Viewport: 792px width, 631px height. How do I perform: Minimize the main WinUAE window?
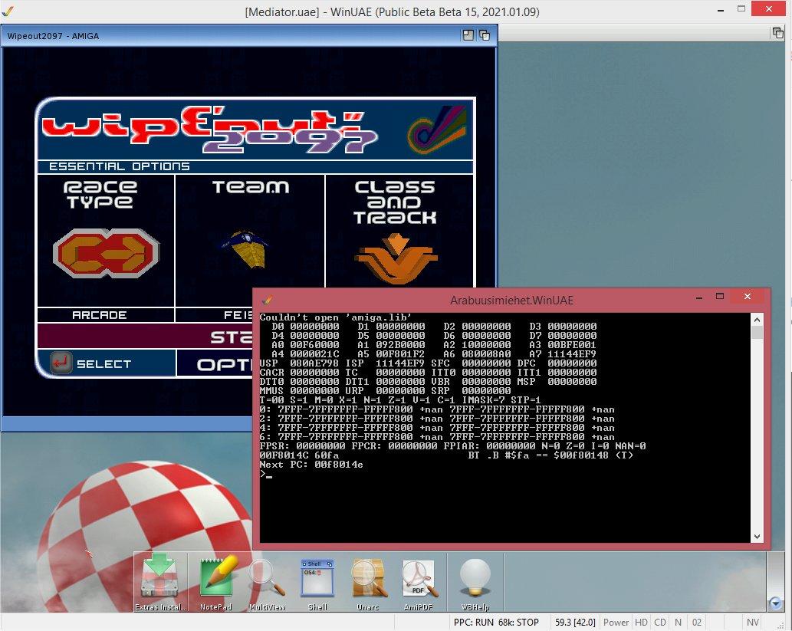721,9
